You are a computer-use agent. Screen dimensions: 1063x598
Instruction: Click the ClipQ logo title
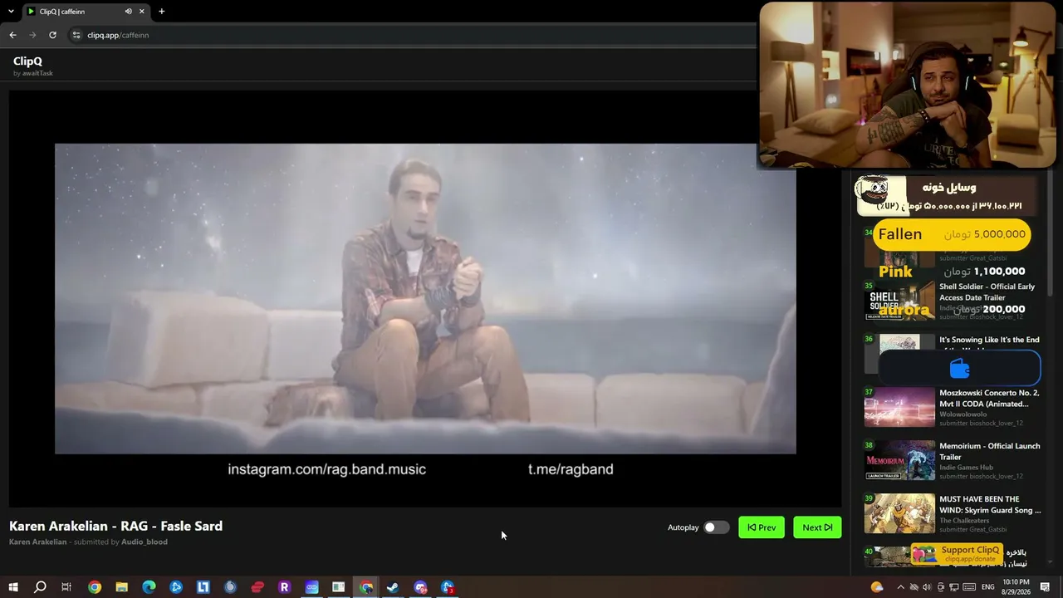[x=27, y=61]
